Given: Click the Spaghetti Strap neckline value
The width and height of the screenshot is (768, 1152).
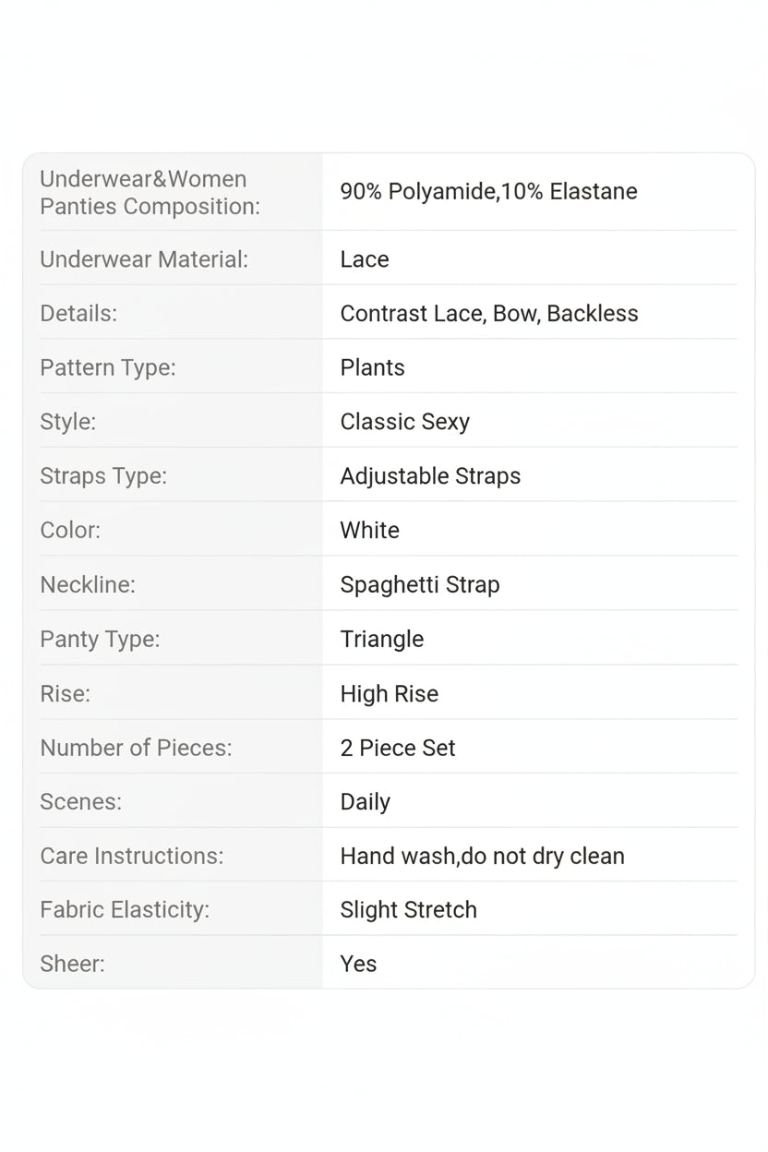Looking at the screenshot, I should click(x=420, y=585).
